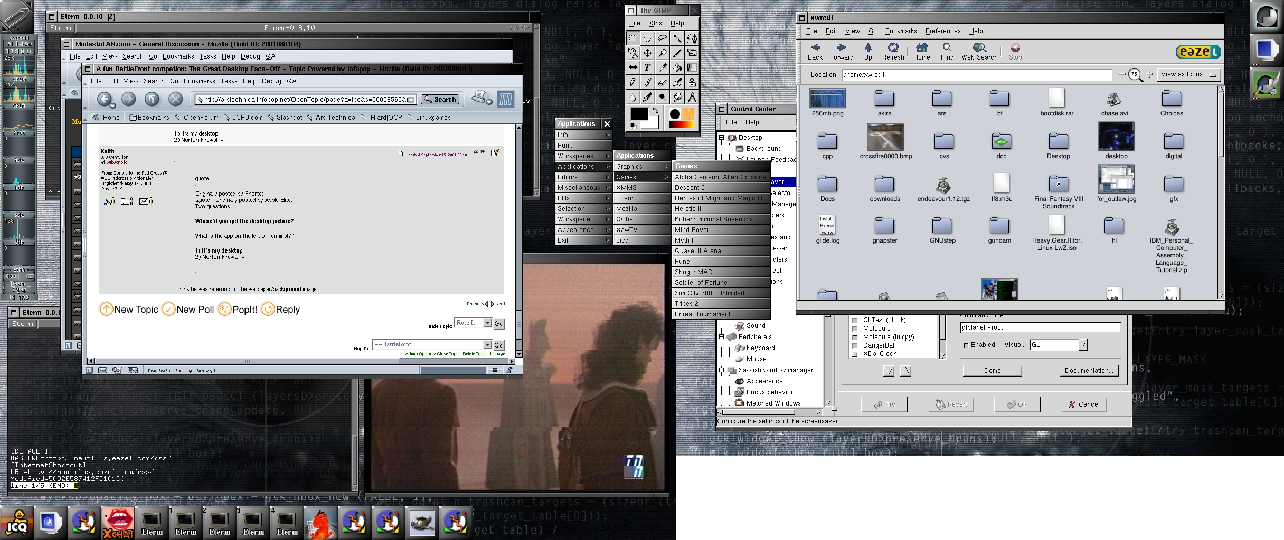1284x540 pixels.
Task: Pick the Smudge finger tool in GIMP
Action: pos(677,97)
